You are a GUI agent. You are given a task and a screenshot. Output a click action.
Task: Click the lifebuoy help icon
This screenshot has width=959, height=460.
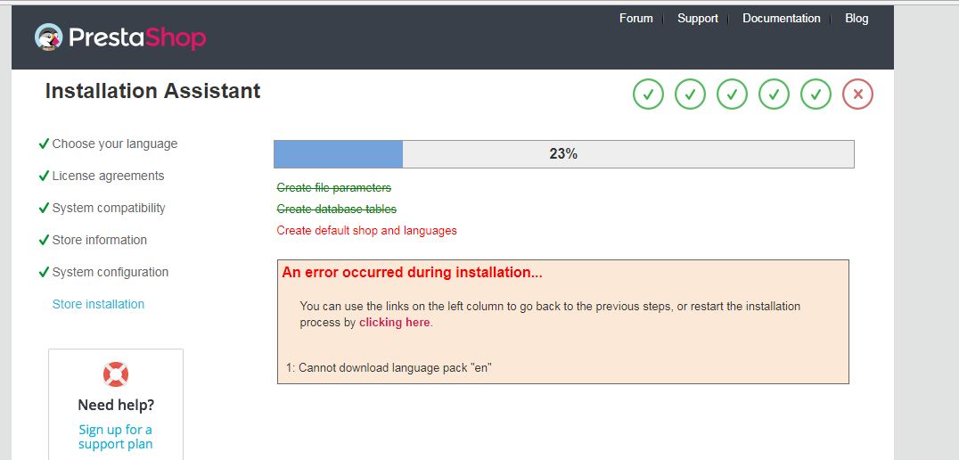(116, 374)
